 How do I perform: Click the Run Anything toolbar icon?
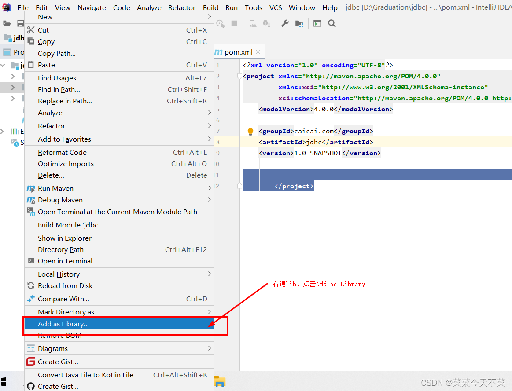coord(317,23)
